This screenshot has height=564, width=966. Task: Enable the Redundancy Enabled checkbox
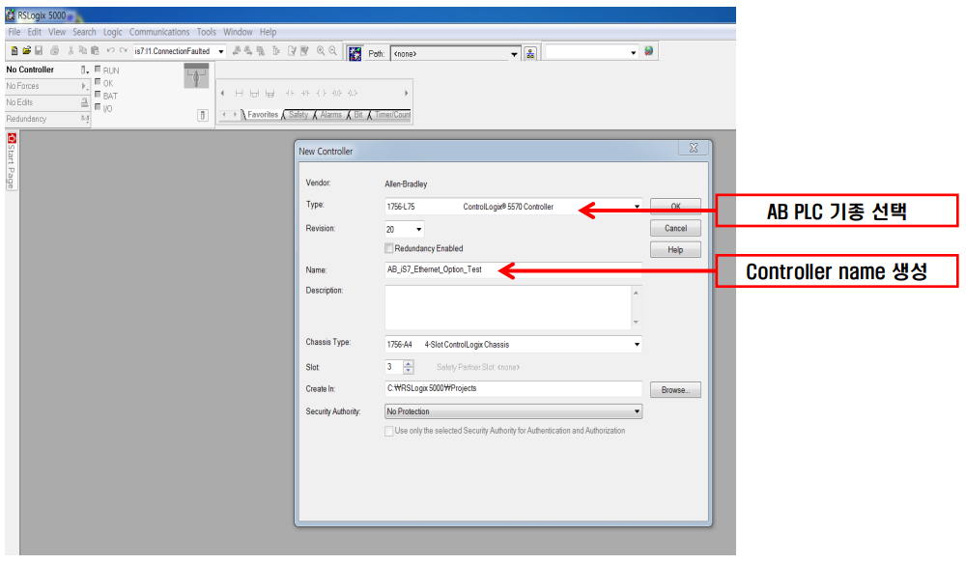389,248
